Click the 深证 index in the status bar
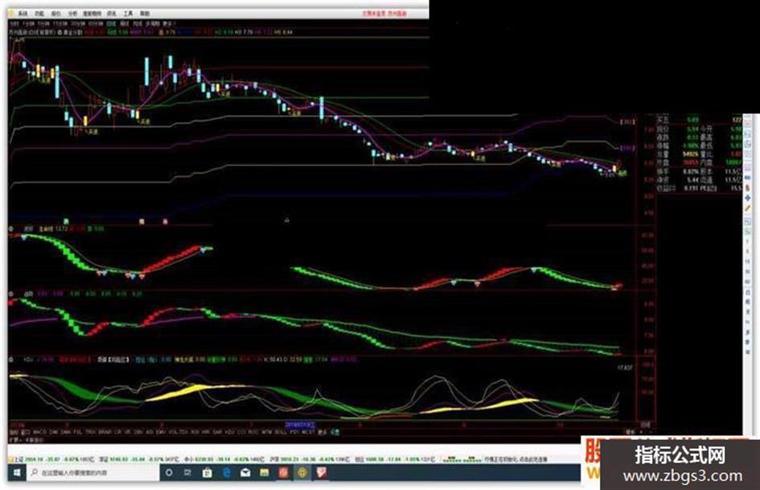The width and height of the screenshot is (760, 490). [138, 459]
